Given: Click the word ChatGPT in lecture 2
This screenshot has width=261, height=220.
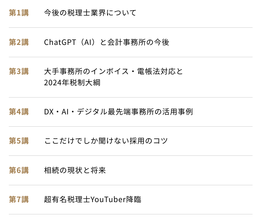Looking at the screenshot, I should [x=60, y=42].
